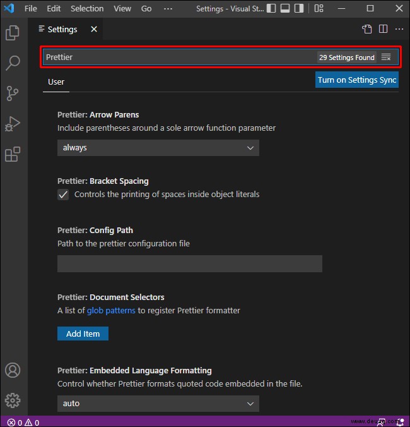Click the Open Settings (JSON) icon
The image size is (410, 427).
pos(366,29)
